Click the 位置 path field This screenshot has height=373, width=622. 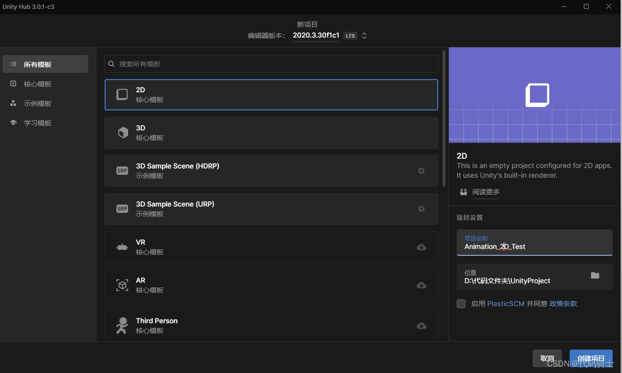click(534, 277)
